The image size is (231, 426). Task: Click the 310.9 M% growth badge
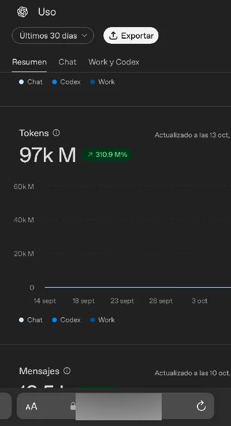click(107, 154)
